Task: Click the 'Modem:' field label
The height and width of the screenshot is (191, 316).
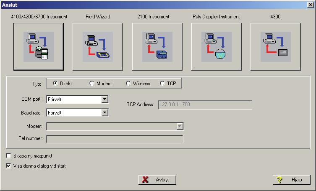Action: click(34, 126)
